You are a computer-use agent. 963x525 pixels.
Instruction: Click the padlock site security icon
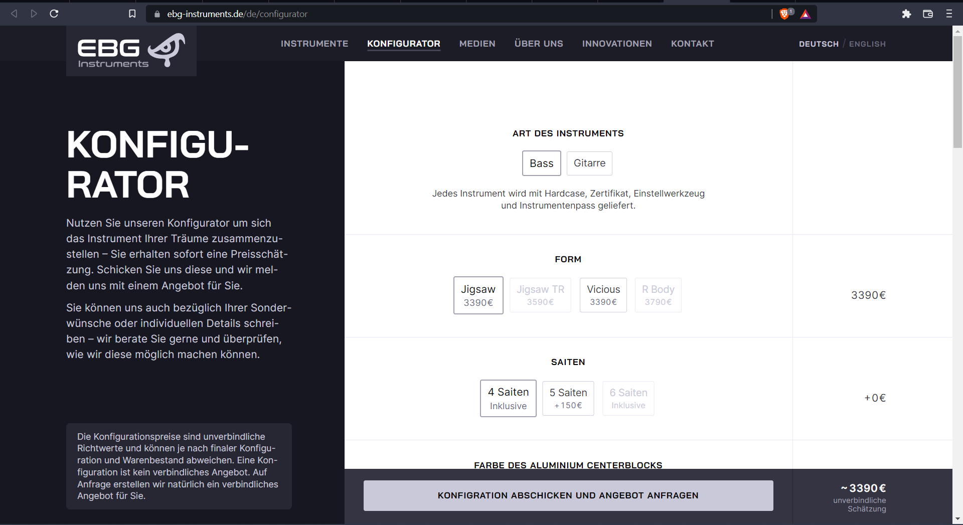pos(156,14)
